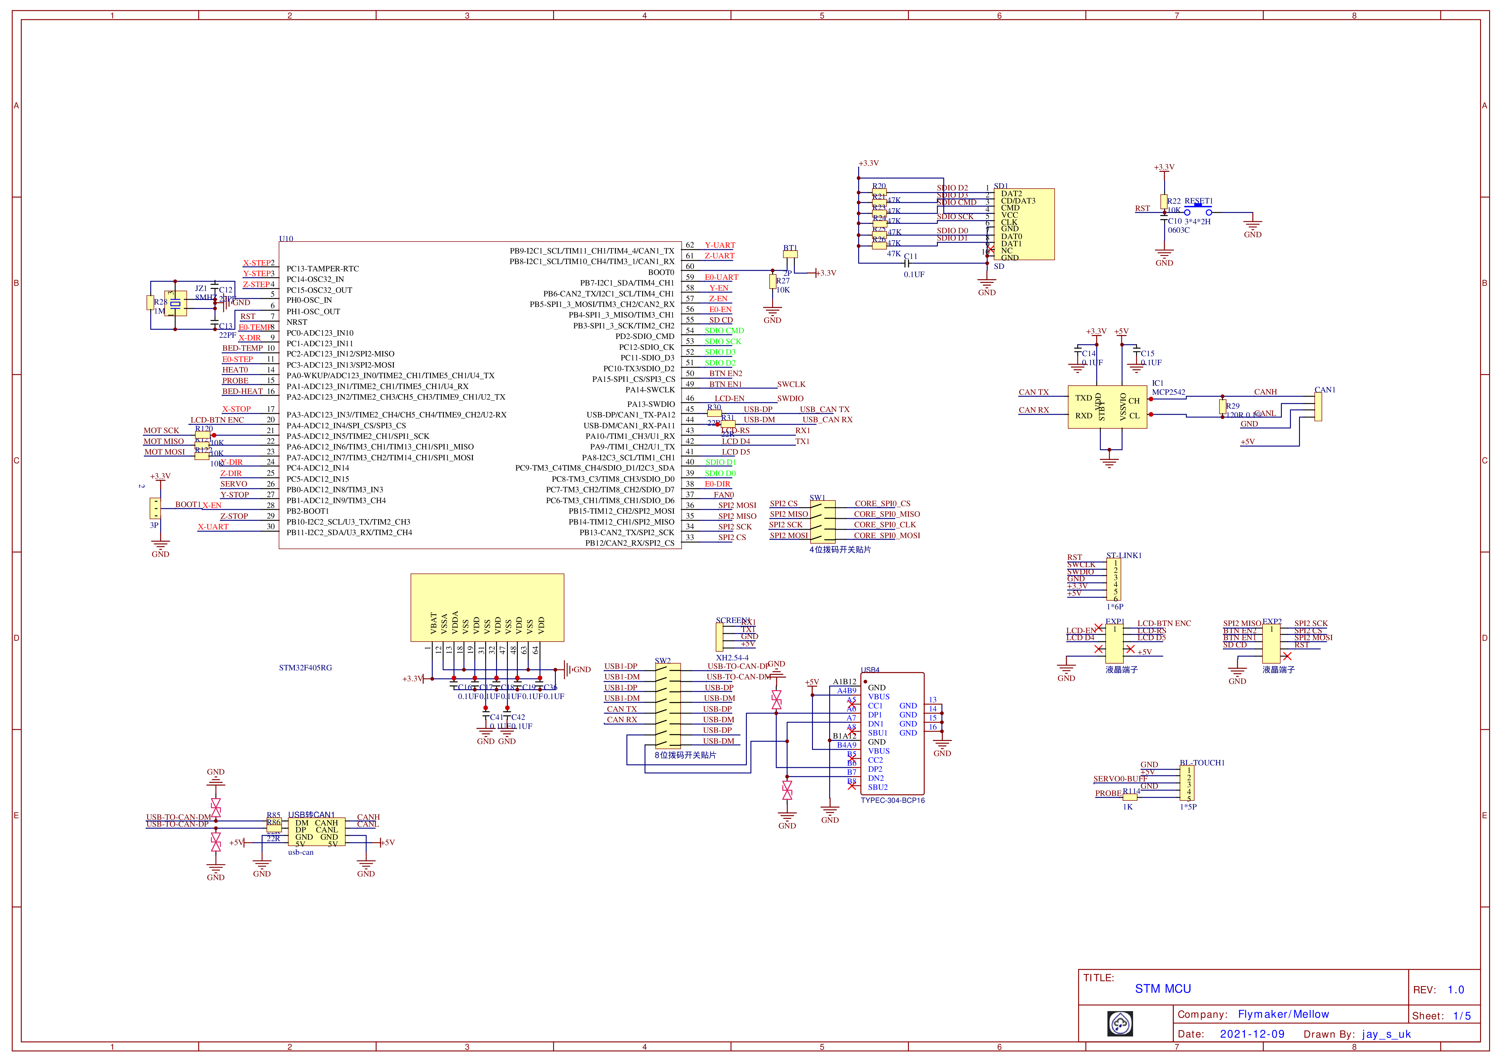Click the "E0-UART" net label
Viewport: 1500px width, 1060px height.
coord(721,277)
